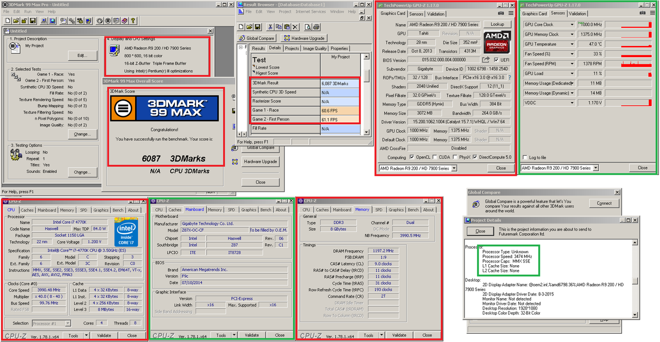Click the floppy Save icon in 3DMark toolbar
Image resolution: width=660 pixels, height=342 pixels.
[x=32, y=21]
